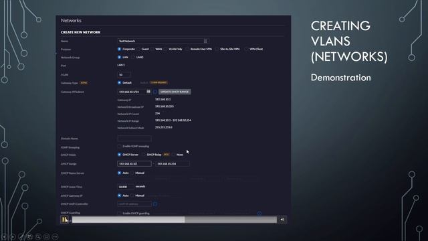Open the slideshow zoom magnifier icon
The width and height of the screenshot is (428, 241).
38,236
